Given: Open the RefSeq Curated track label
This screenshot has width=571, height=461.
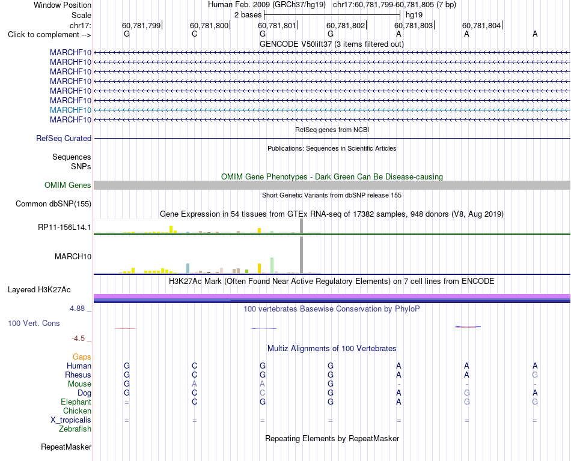Looking at the screenshot, I should pos(64,138).
